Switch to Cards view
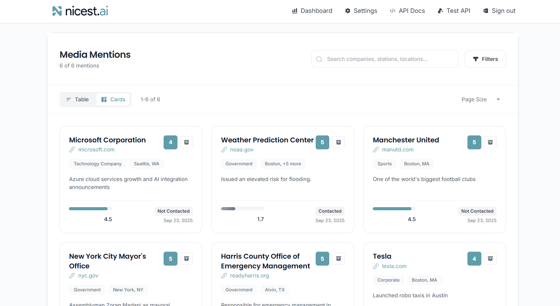Screen dimensions: 560x306 coord(113,100)
